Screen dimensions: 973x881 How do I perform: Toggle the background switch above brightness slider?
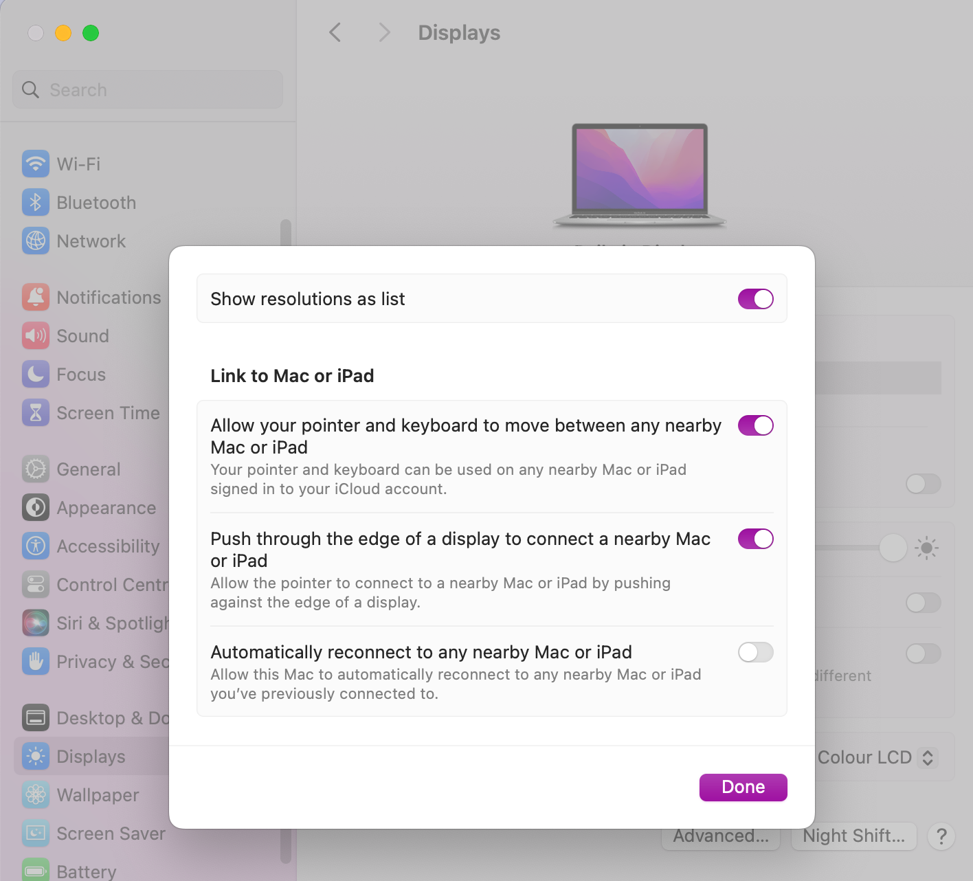(924, 484)
